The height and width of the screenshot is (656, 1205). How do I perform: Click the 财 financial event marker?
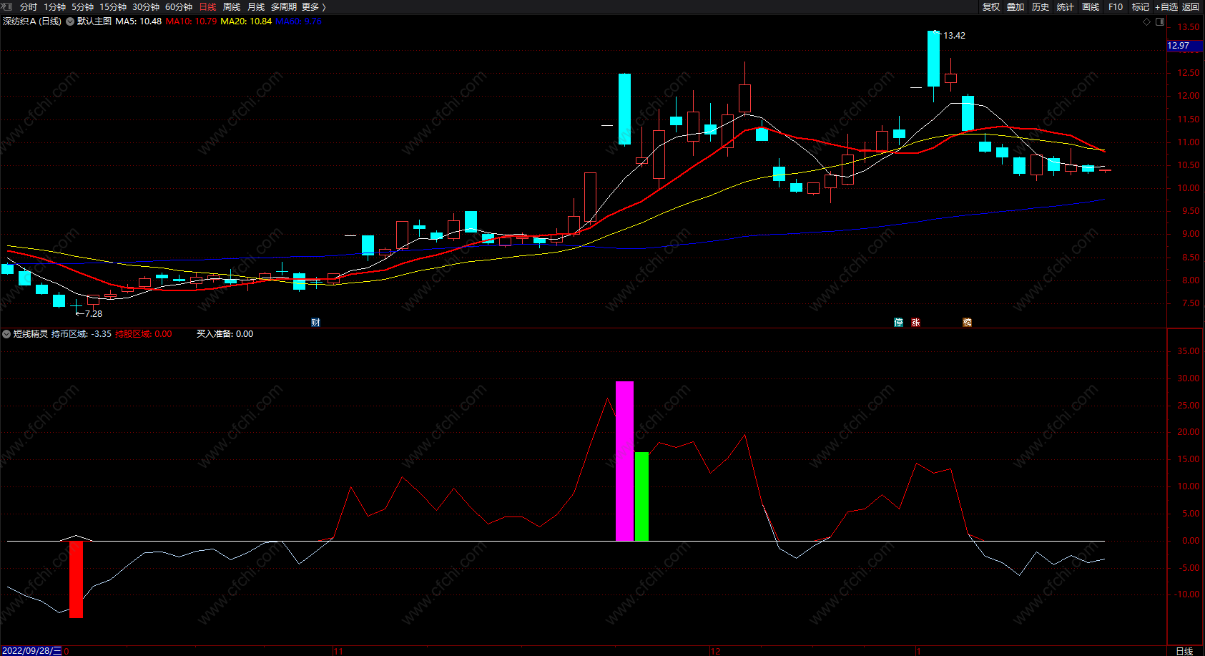[315, 323]
